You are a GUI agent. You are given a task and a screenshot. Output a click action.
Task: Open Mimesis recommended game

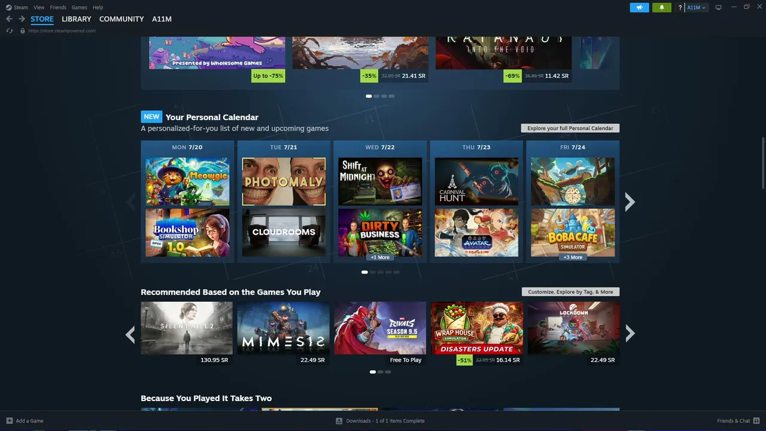(284, 328)
